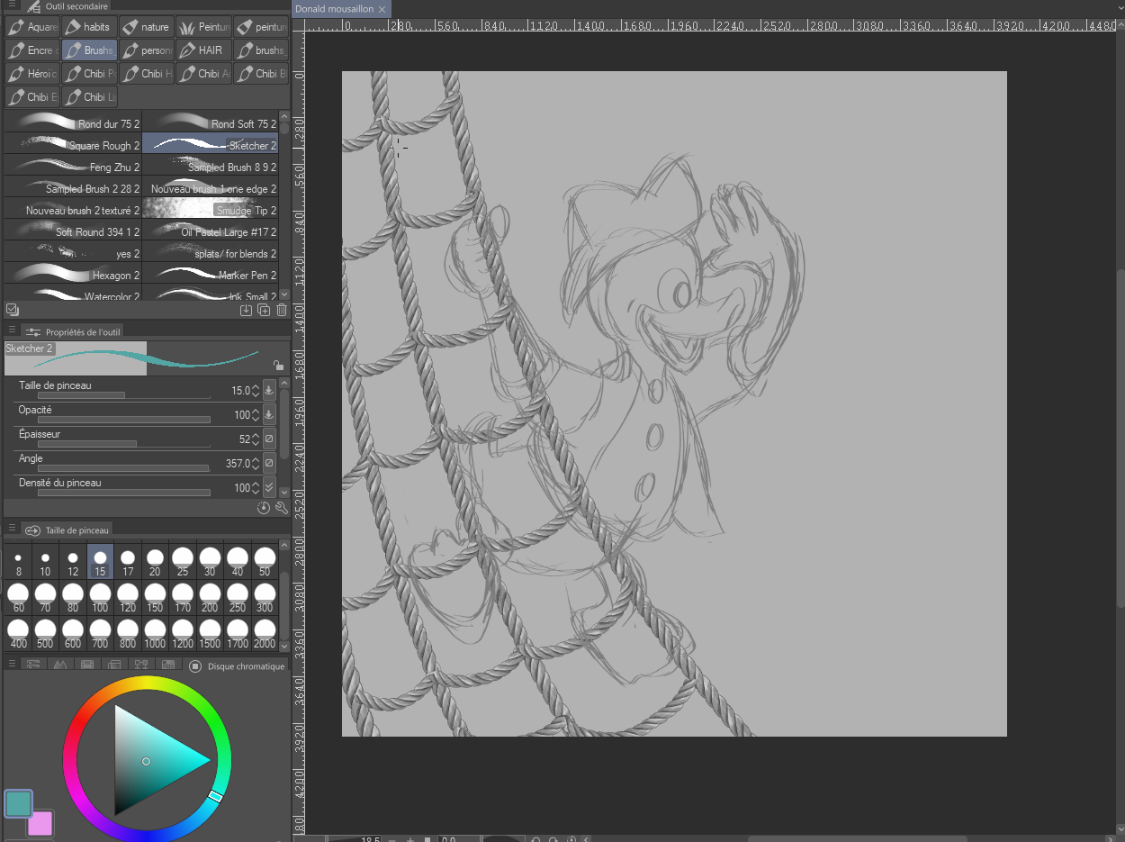Click the Donald mousaillon canvas tab
This screenshot has height=842, width=1125.
pos(335,9)
